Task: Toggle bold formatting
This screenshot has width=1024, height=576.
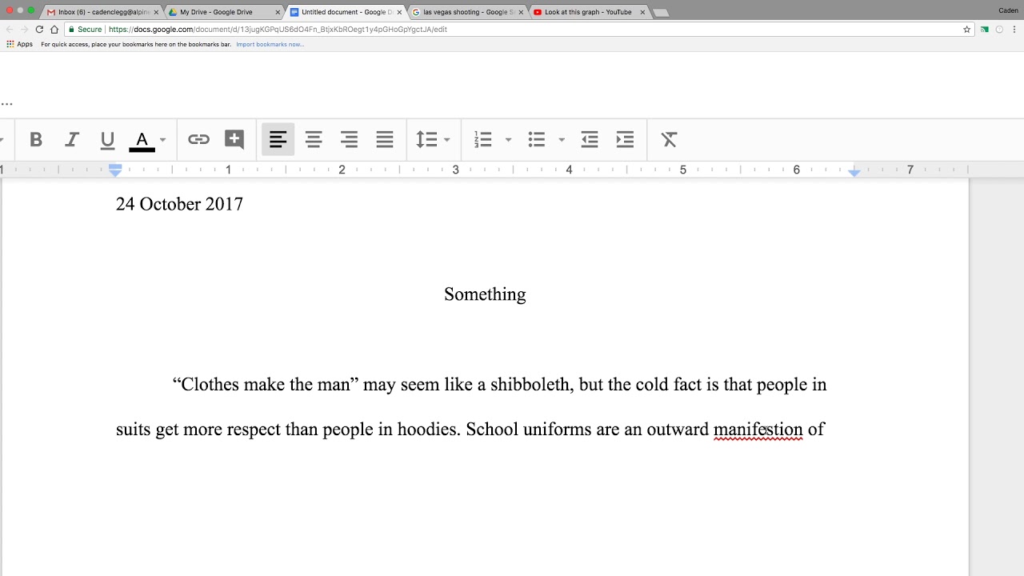Action: click(x=36, y=140)
